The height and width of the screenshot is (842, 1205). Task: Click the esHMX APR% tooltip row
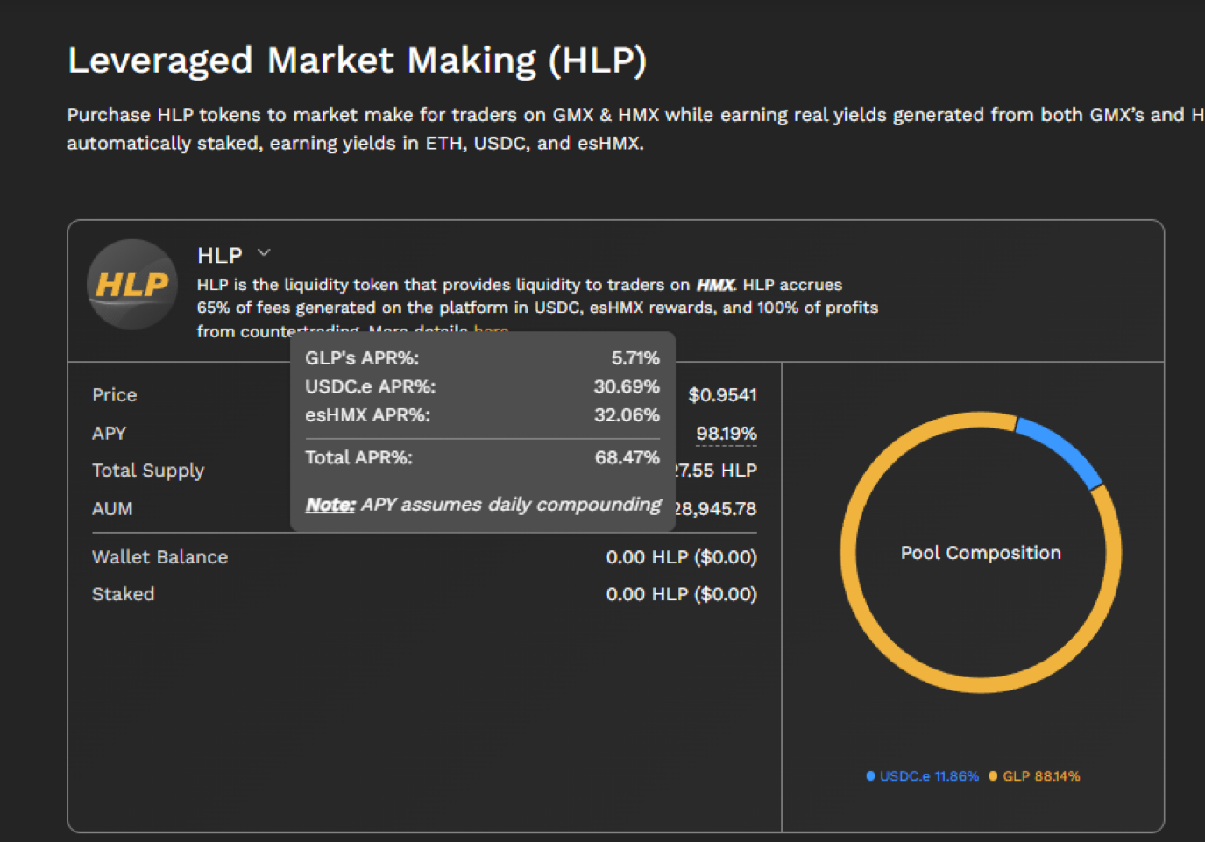[x=482, y=415]
